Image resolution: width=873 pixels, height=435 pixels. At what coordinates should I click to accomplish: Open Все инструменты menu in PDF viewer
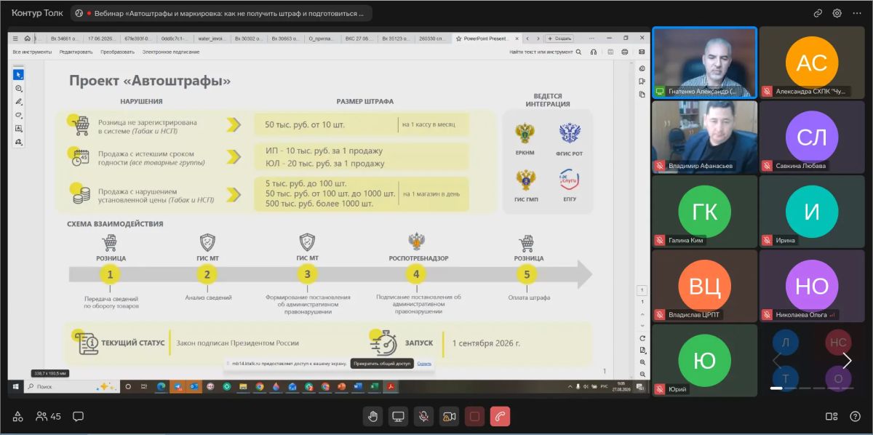click(x=32, y=52)
